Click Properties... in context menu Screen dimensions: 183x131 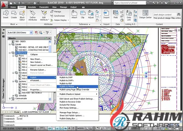click(36, 90)
